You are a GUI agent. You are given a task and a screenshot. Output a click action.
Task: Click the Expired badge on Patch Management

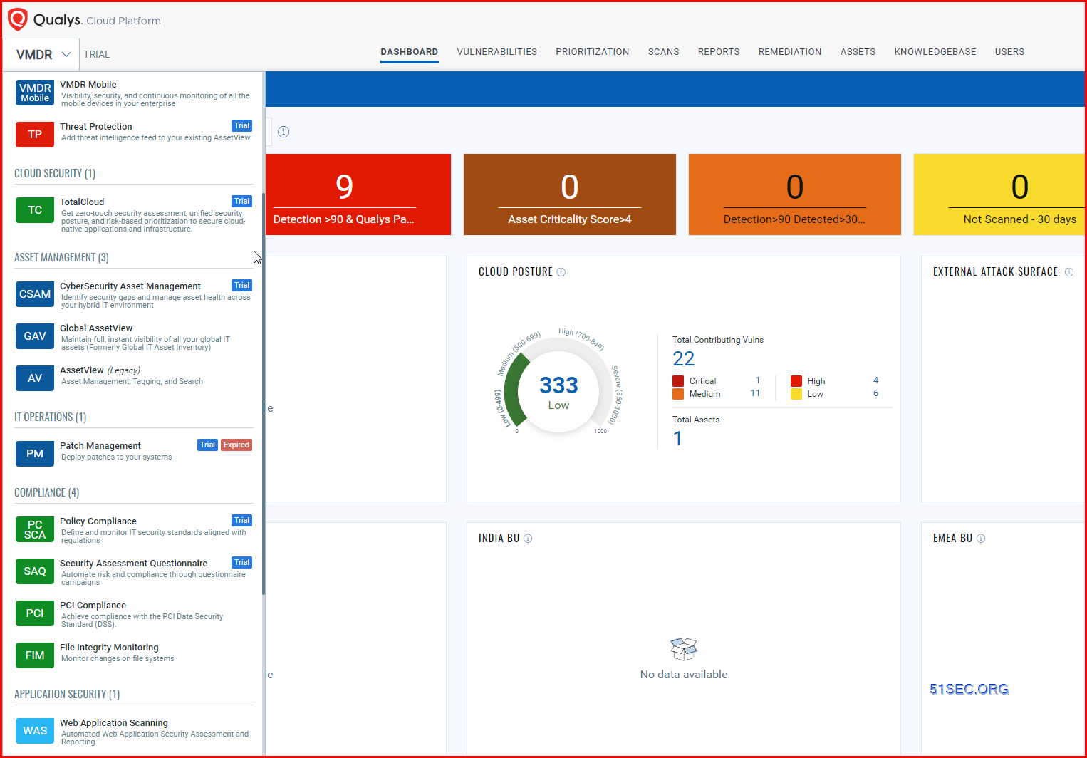pos(236,445)
